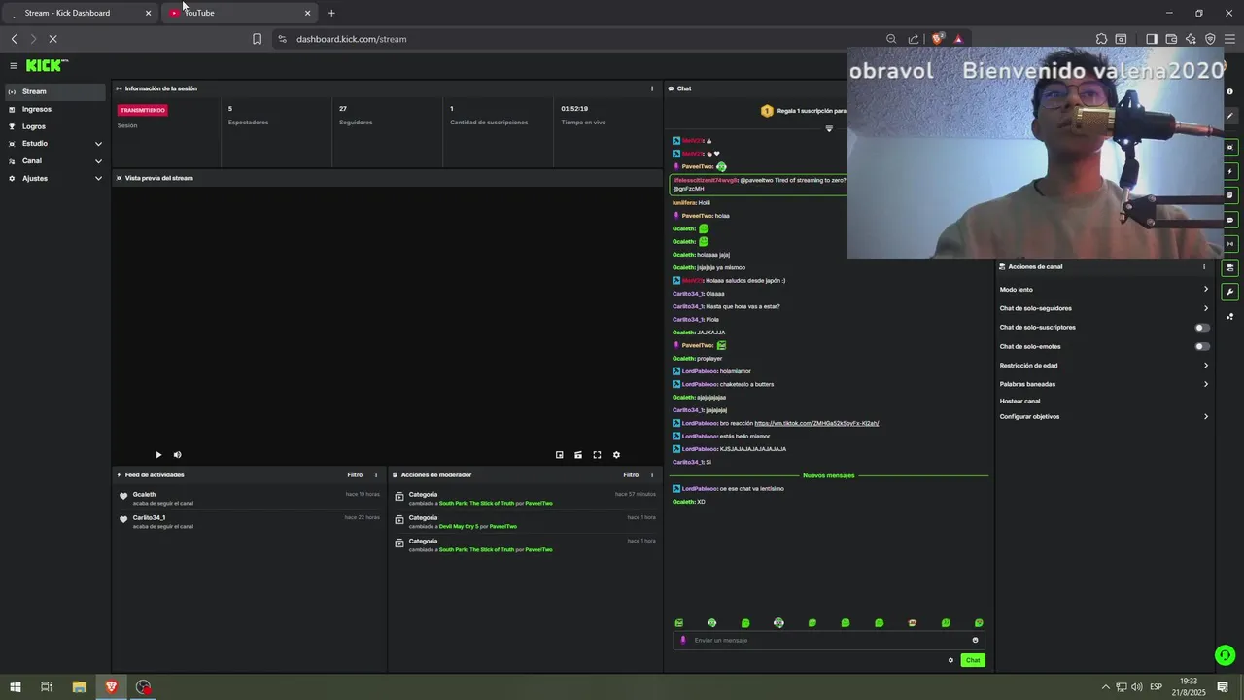
Task: Open Chat de solo-seguidores options
Action: (x=1104, y=308)
